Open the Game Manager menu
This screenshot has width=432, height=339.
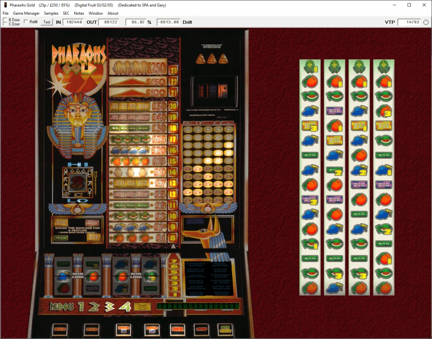pyautogui.click(x=26, y=13)
